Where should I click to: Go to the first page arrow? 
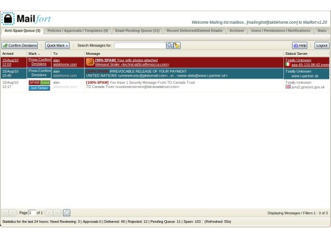[x=5, y=213]
